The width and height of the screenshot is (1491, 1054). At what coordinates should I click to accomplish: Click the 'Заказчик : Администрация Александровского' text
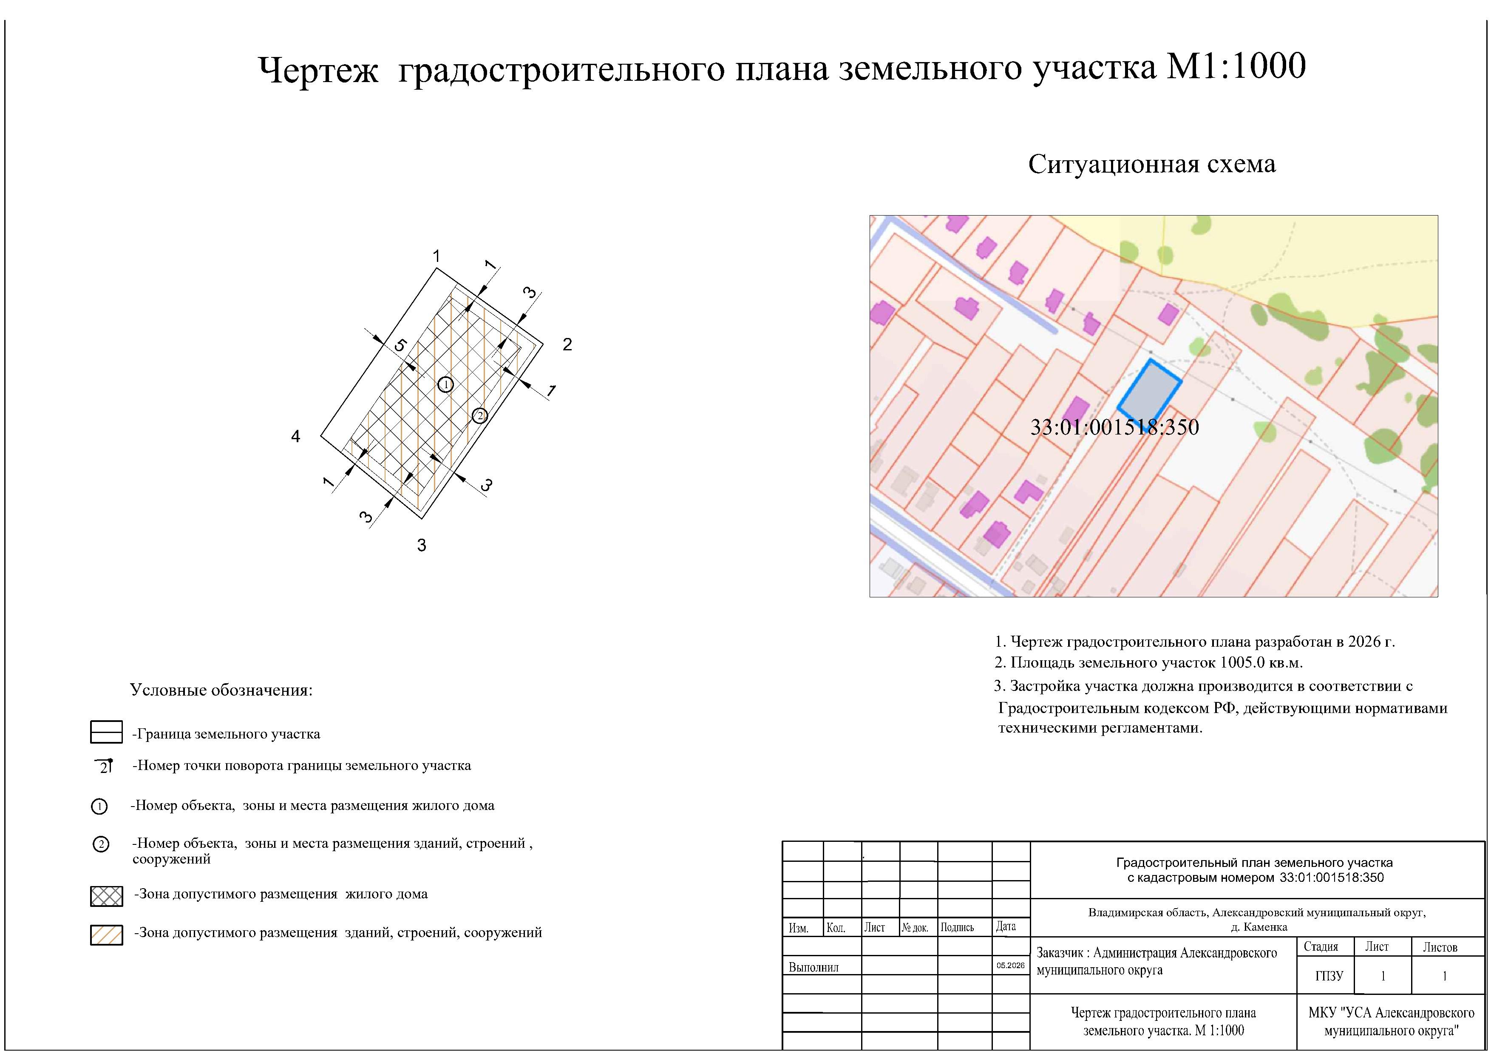(x=1157, y=953)
